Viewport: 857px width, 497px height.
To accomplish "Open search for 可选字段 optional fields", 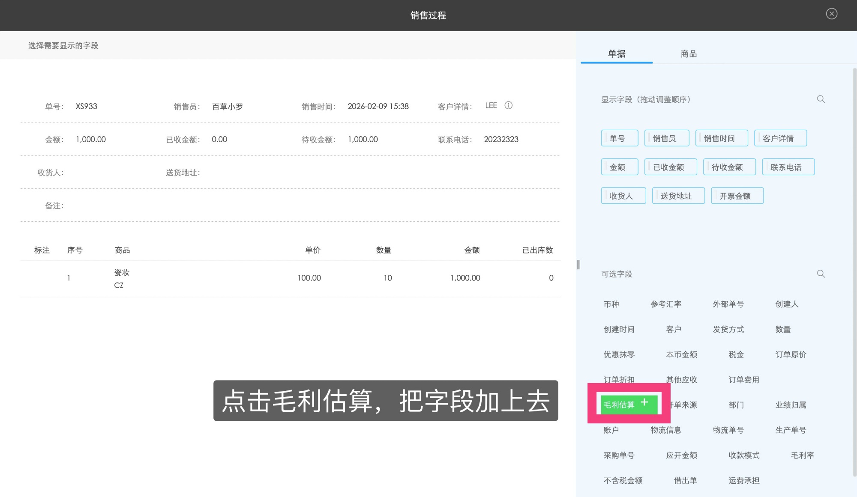I will point(821,274).
